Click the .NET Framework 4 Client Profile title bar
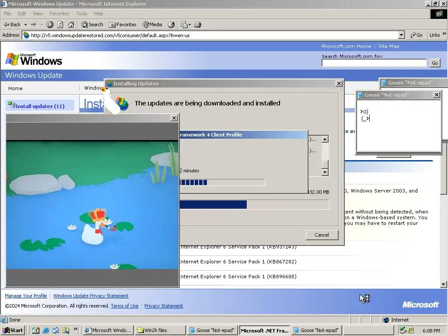The height and width of the screenshot is (336, 448). click(243, 135)
